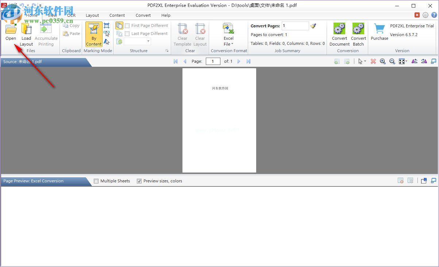
Task: Click the 'Version 6.5.7.2' text
Action: tap(404, 35)
